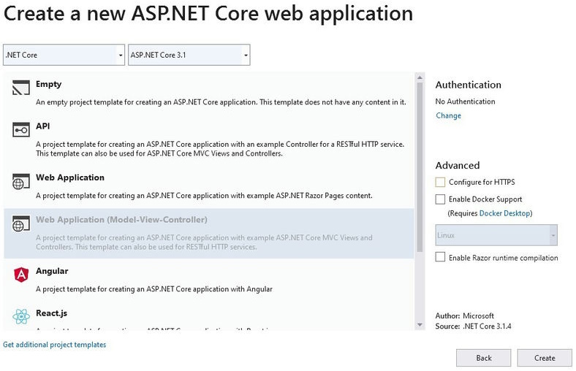Open the Linux OS dropdown
This screenshot has width=576, height=371.
tap(496, 235)
